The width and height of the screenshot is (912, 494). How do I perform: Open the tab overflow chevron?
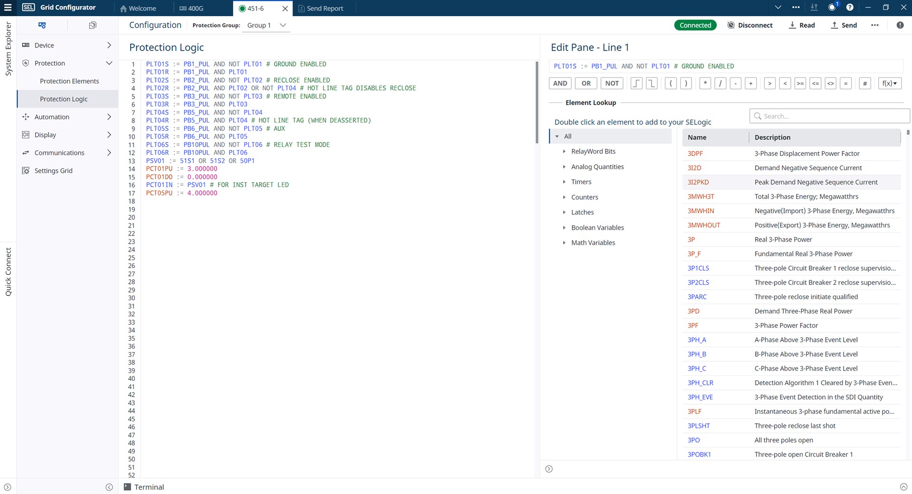click(x=778, y=8)
